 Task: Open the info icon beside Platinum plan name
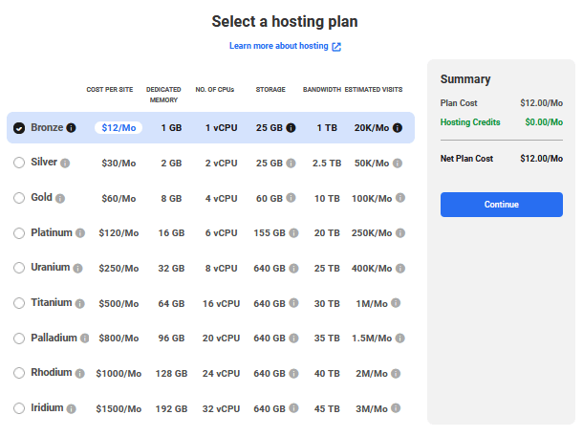(x=80, y=233)
